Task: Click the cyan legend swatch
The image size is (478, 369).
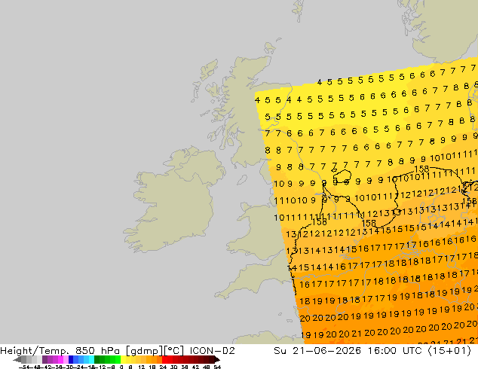Action: (91, 359)
